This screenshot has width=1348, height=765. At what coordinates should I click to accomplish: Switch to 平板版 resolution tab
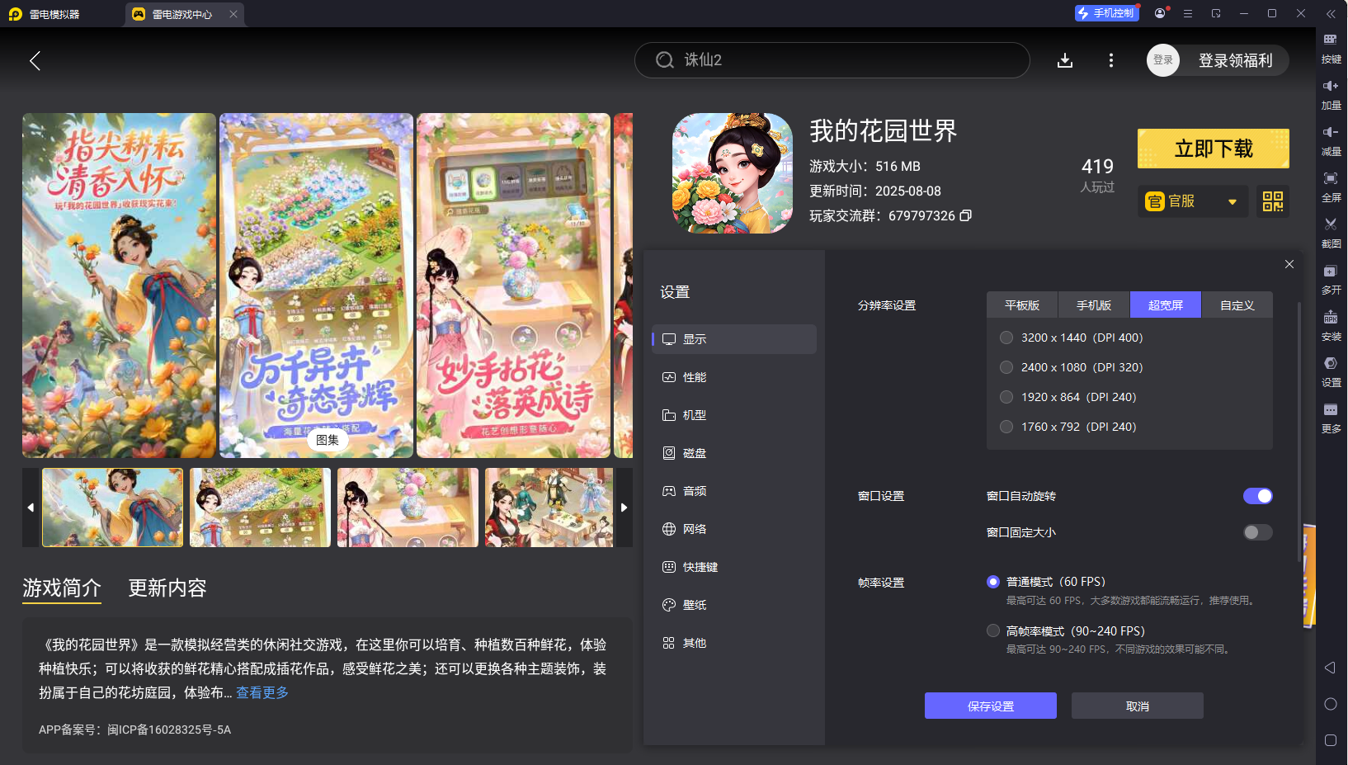point(1022,305)
